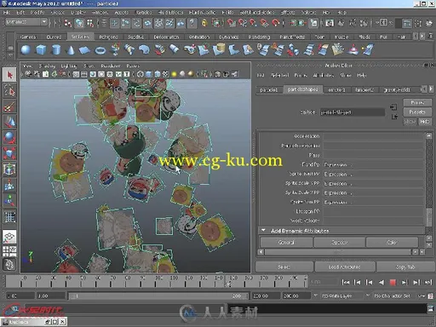Screen dimensions: 436x327
Task: Create a NURBS cone from shelf
Action: coord(71,50)
